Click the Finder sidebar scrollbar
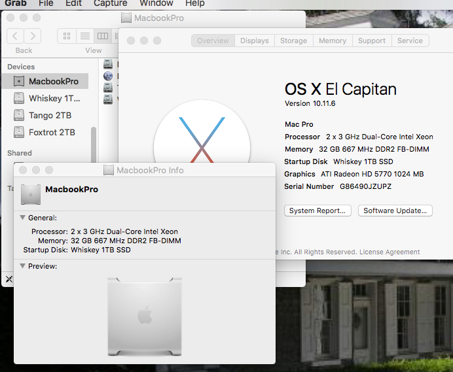Viewport: 453px width, 372px height. tap(94, 144)
